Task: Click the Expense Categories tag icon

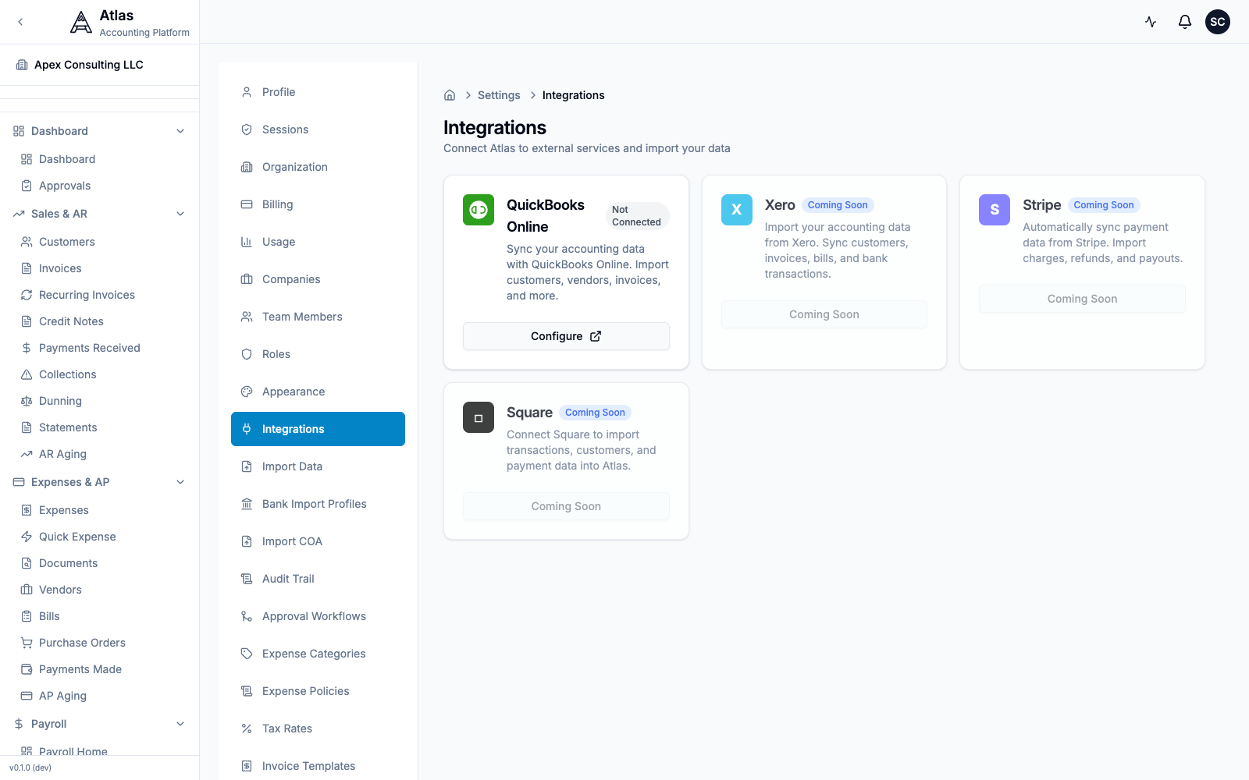Action: 247,654
